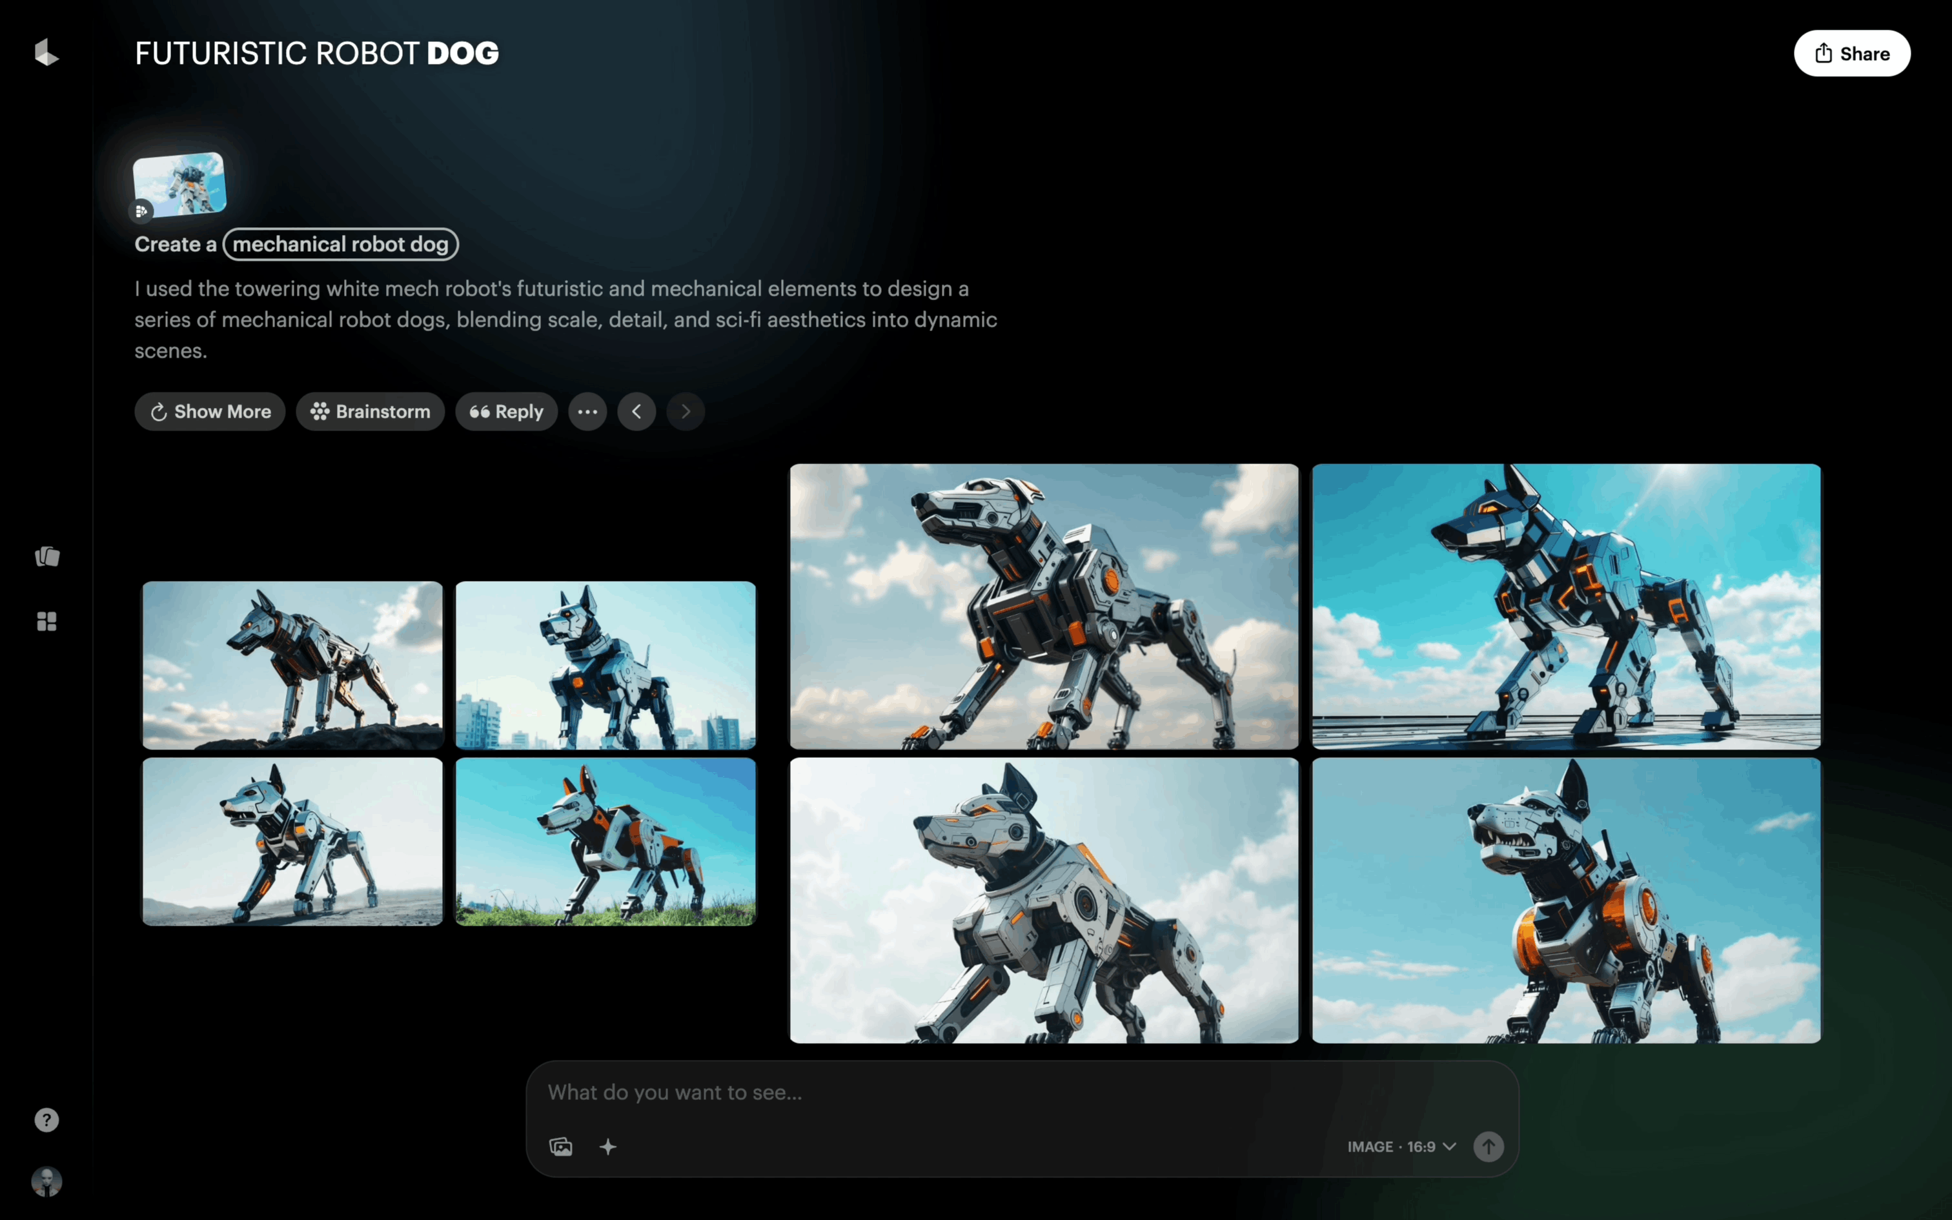Open the boards stack icon in sidebar
Viewport: 1952px width, 1220px height.
(46, 556)
